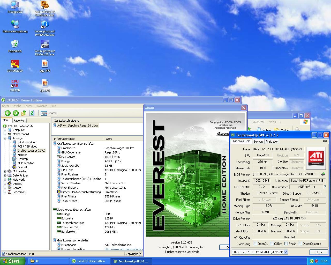Viewport: 331px width, 265px height.
Task: Switch to the Sensors tab in GPU-Z
Action: tap(258, 141)
